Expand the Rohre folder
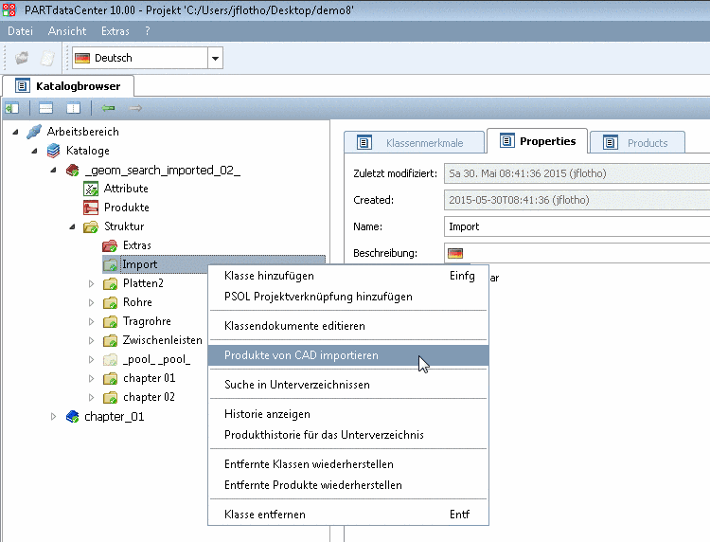Image resolution: width=710 pixels, height=542 pixels. point(92,302)
